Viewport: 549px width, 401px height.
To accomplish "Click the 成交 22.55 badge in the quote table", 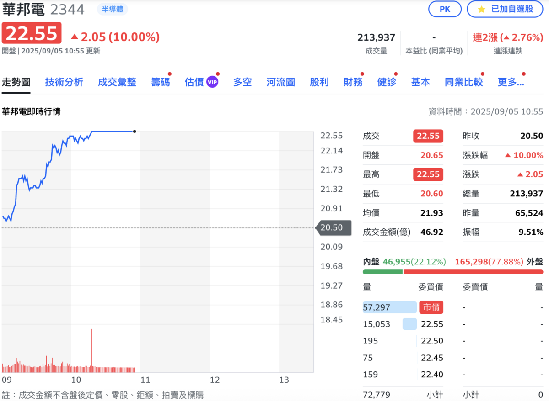I will point(428,136).
